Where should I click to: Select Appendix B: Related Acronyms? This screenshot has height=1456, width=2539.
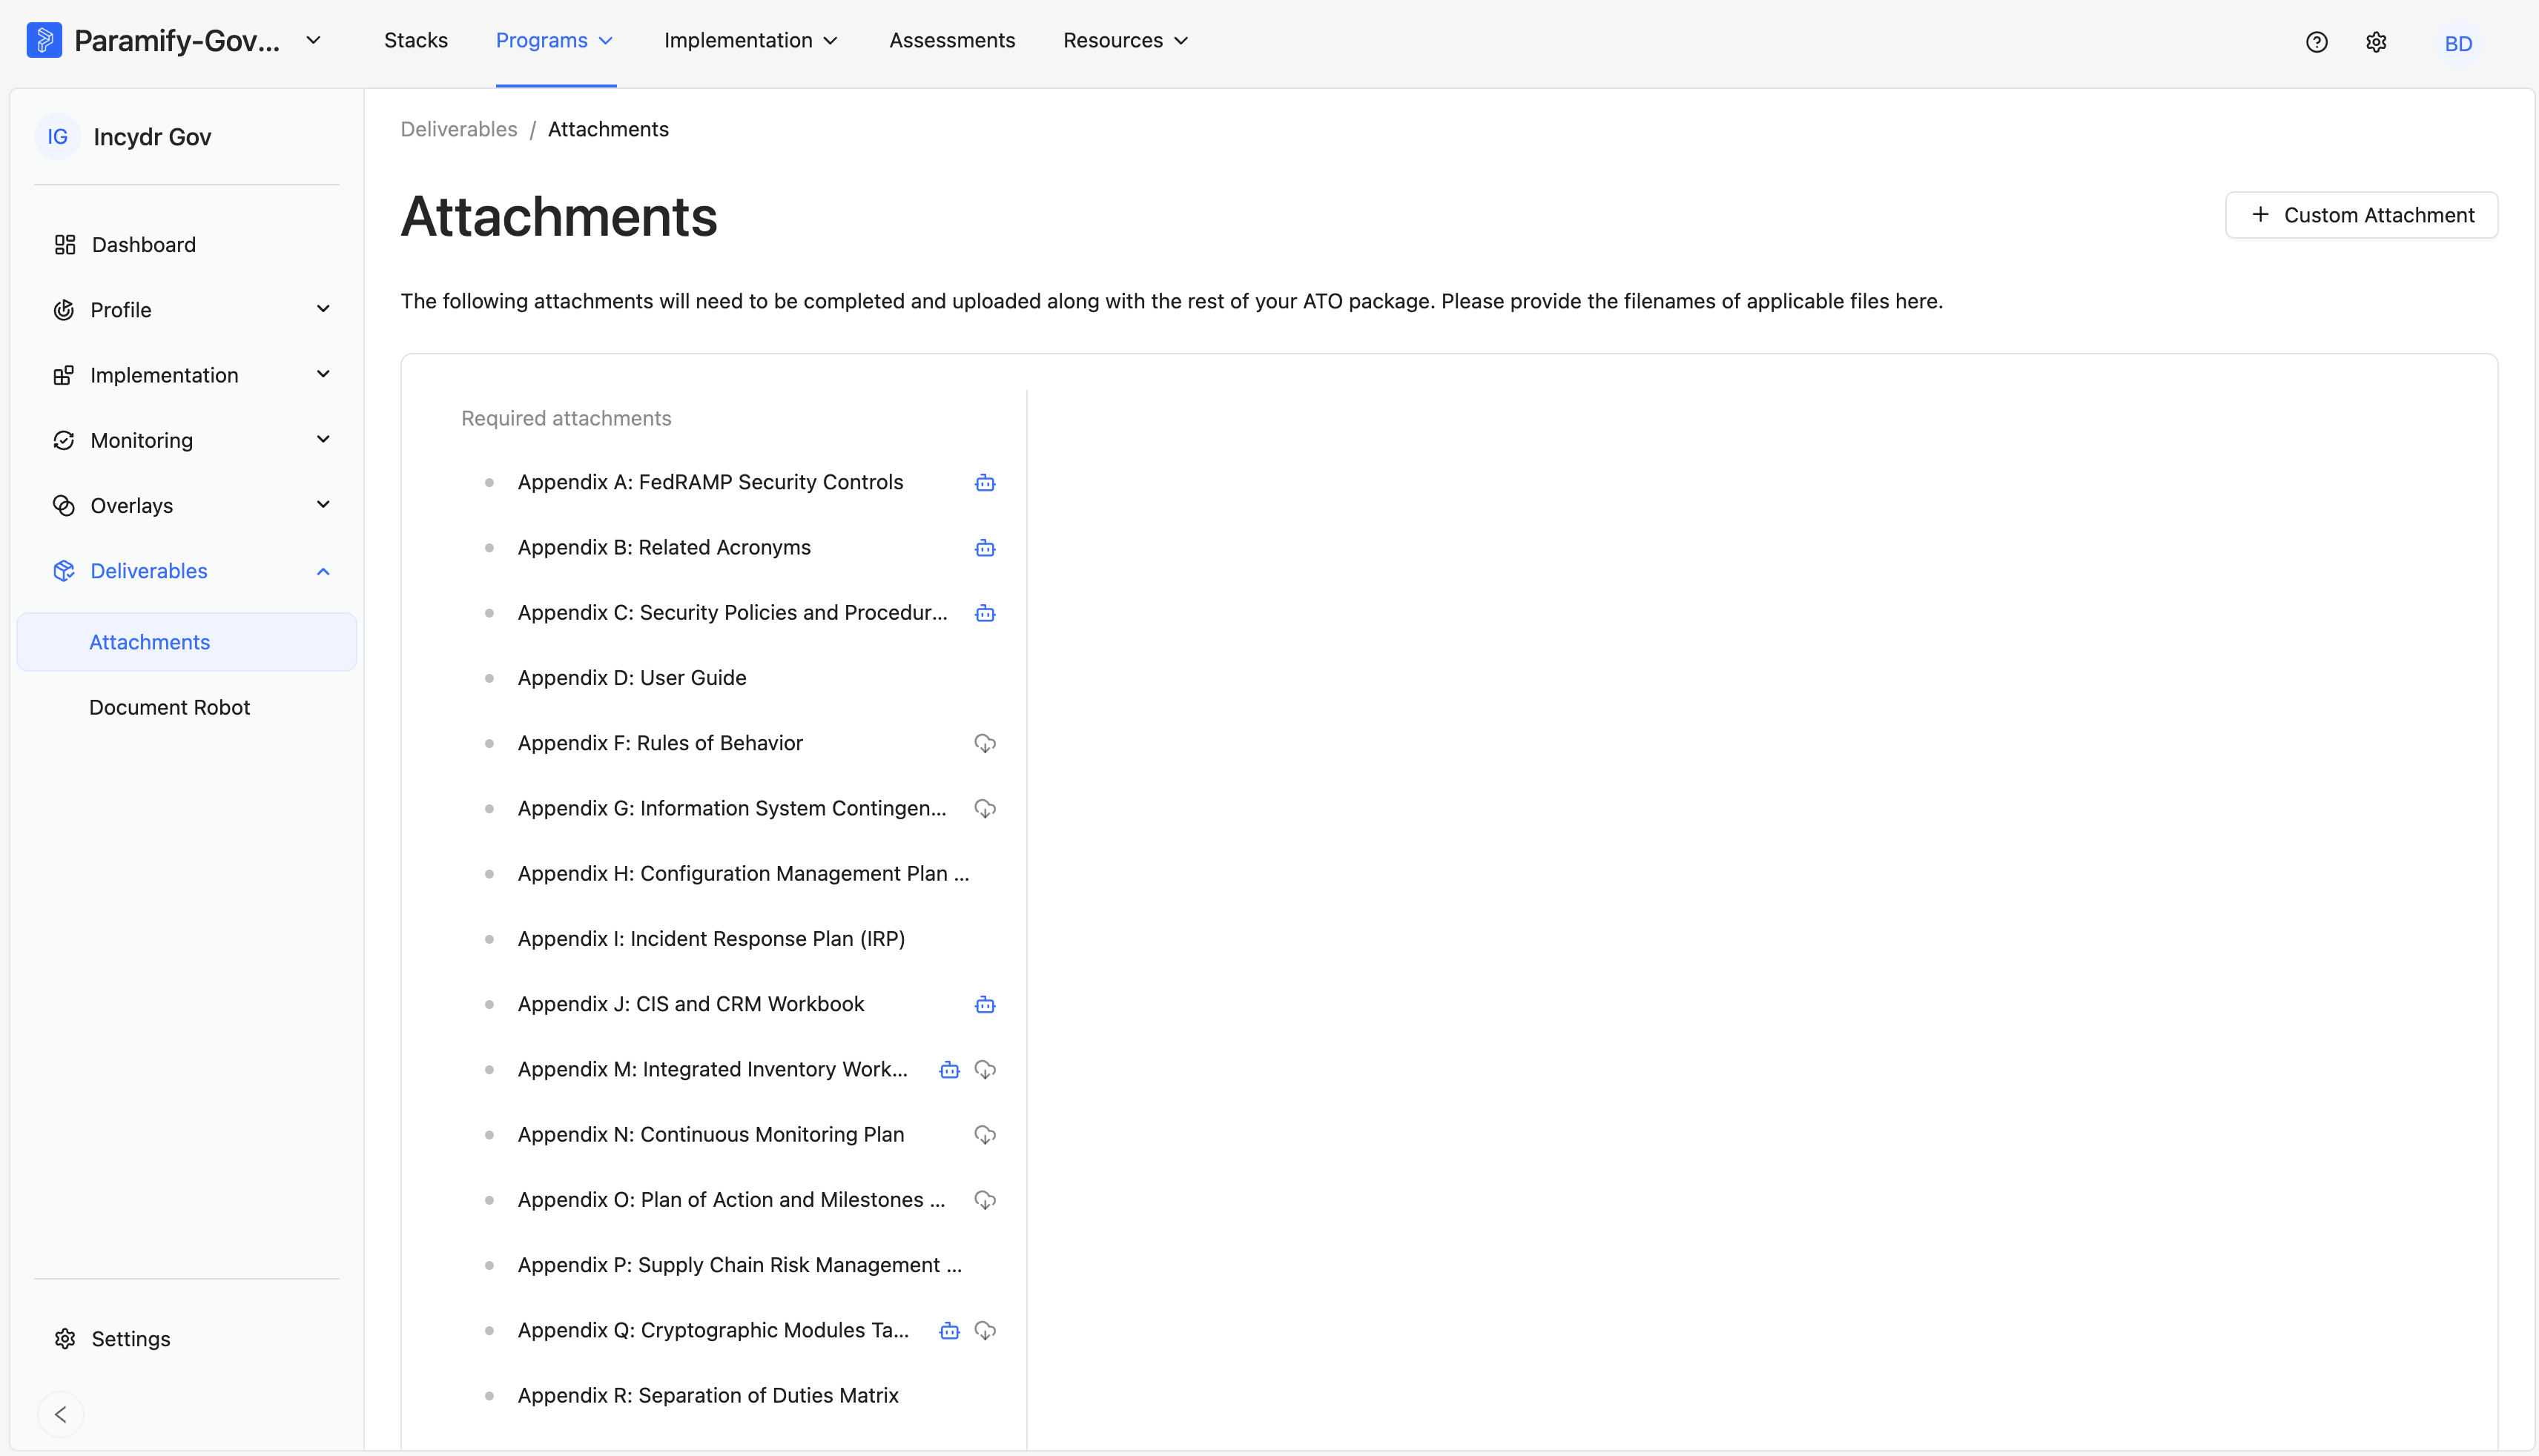click(x=664, y=547)
